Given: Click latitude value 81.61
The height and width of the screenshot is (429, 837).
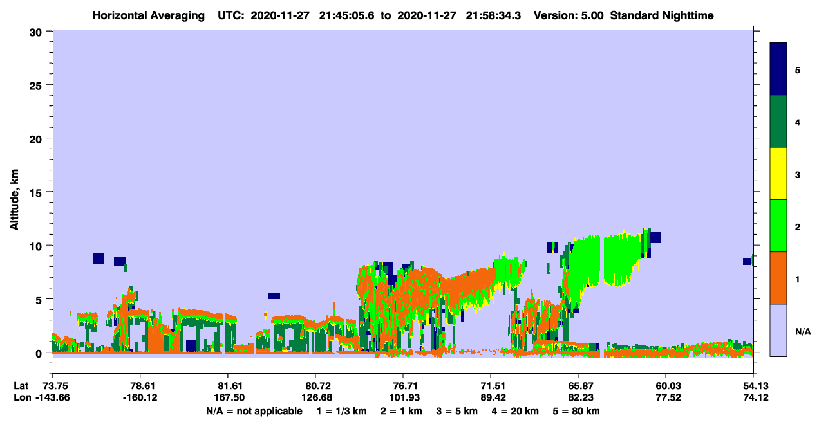Looking at the screenshot, I should click(228, 386).
